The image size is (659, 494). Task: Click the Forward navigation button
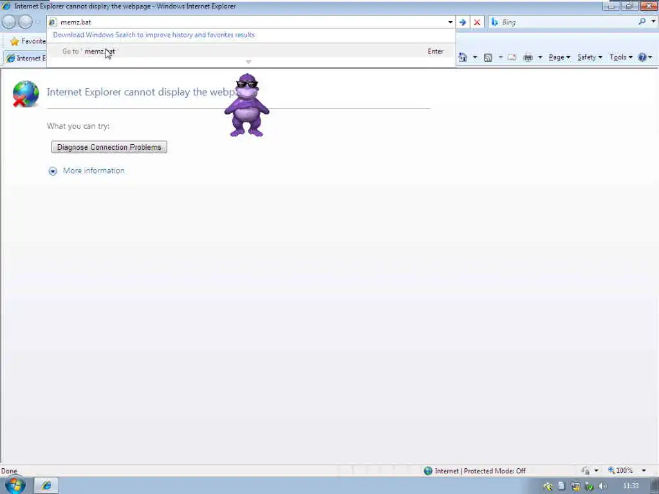click(25, 22)
